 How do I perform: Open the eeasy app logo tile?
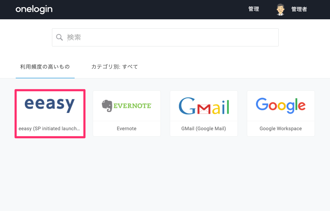click(x=50, y=105)
